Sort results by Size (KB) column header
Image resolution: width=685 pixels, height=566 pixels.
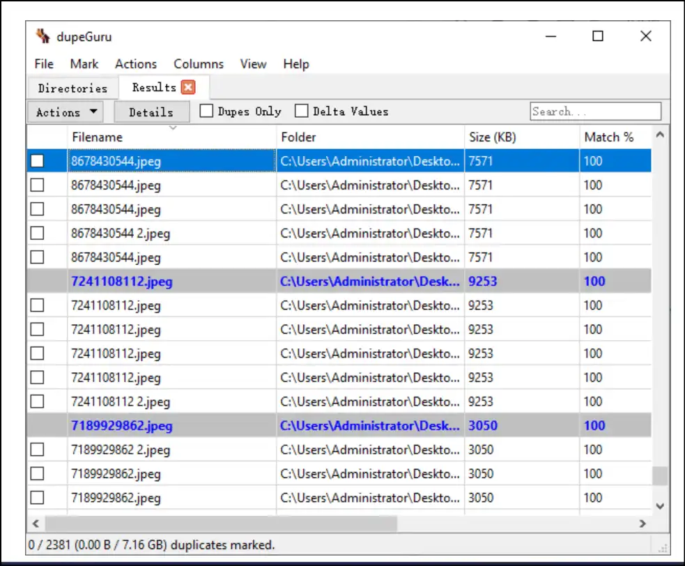[492, 137]
